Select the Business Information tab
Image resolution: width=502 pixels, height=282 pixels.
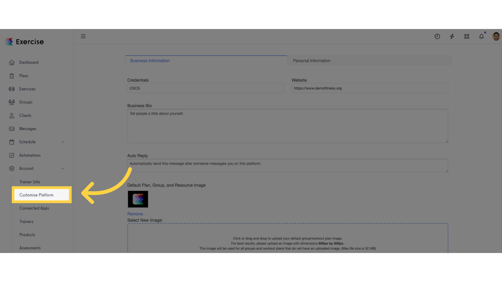pos(150,61)
